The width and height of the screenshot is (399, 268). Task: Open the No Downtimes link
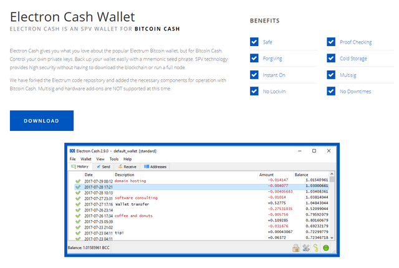355,92
